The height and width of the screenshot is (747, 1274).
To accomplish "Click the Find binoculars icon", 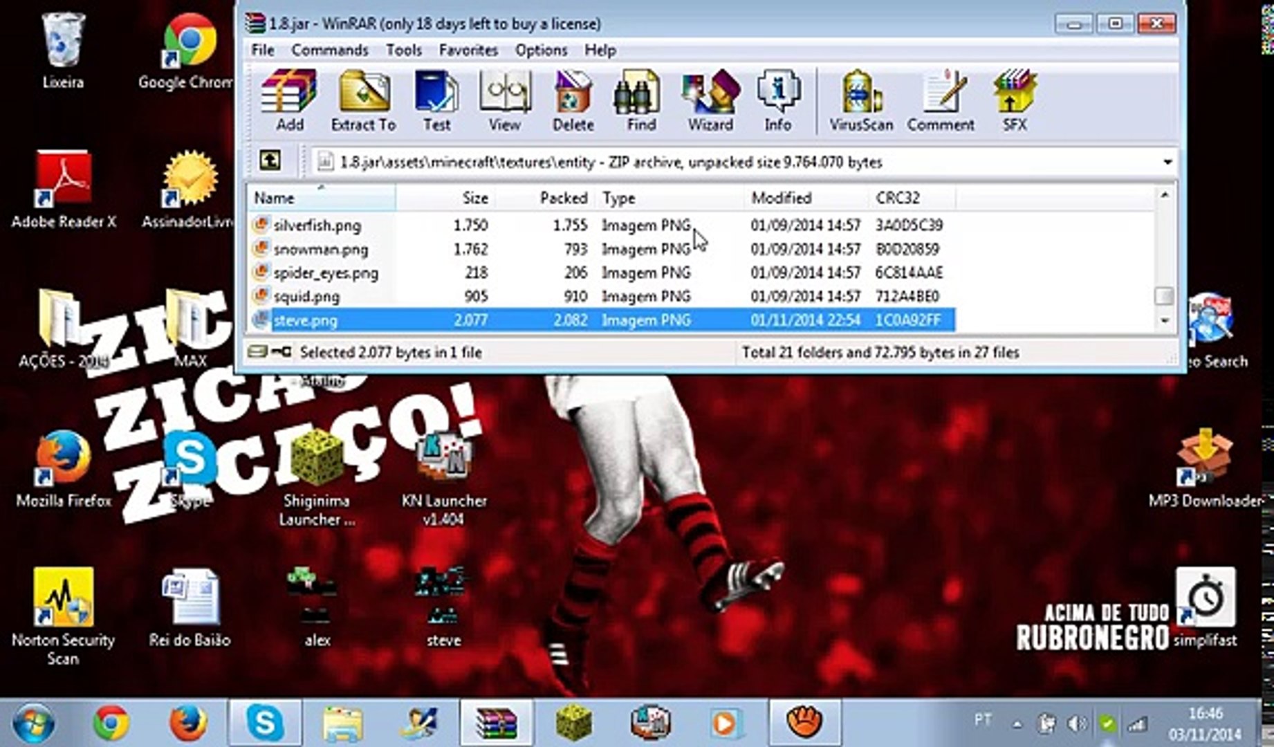I will [x=640, y=101].
